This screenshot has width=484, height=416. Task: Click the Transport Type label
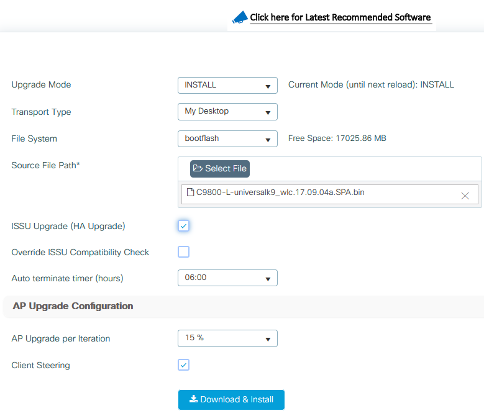tap(41, 112)
